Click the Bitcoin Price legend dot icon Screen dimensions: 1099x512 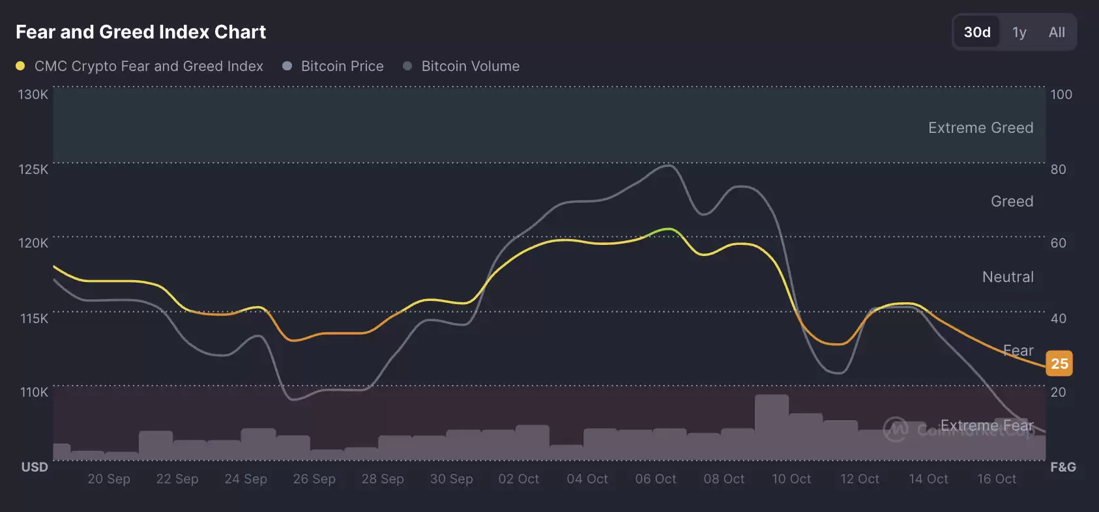pyautogui.click(x=287, y=66)
